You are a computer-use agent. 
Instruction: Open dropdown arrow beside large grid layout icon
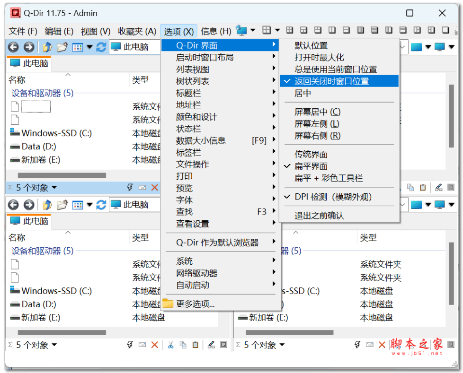277,30
